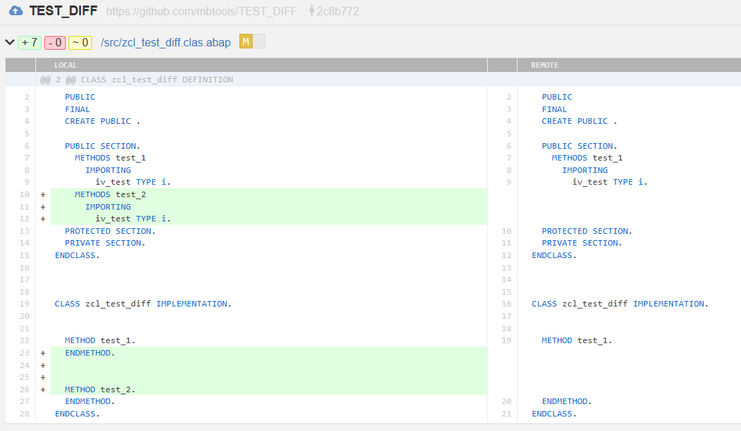Viewport: 741px width, 431px height.
Task: Click the commit hash 2c8b772
Action: 338,11
